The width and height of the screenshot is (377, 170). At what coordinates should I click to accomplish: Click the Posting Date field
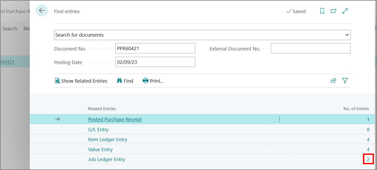coord(155,62)
